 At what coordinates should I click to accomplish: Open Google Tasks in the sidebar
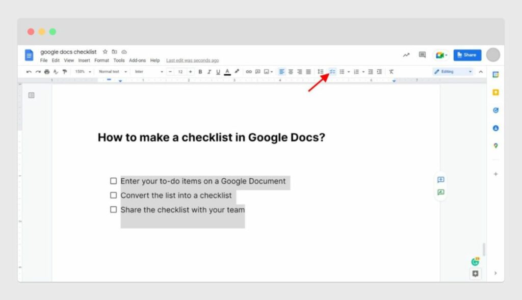pyautogui.click(x=495, y=110)
